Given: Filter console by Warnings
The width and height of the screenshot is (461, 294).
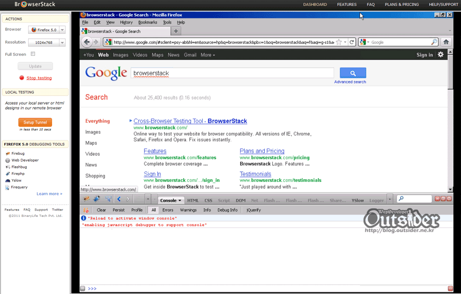Looking at the screenshot, I should pos(188,210).
